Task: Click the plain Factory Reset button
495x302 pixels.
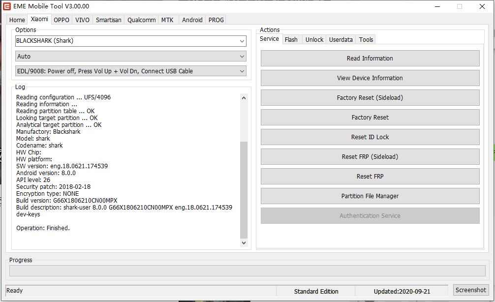Action: click(x=370, y=118)
